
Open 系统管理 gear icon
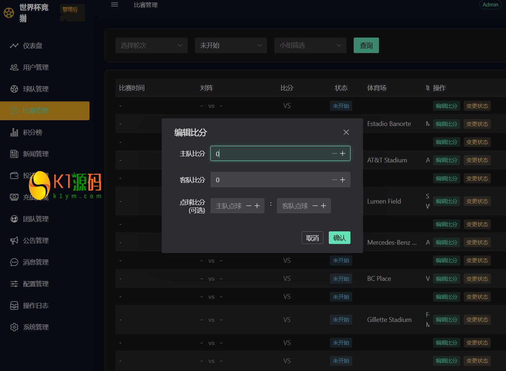pos(14,327)
